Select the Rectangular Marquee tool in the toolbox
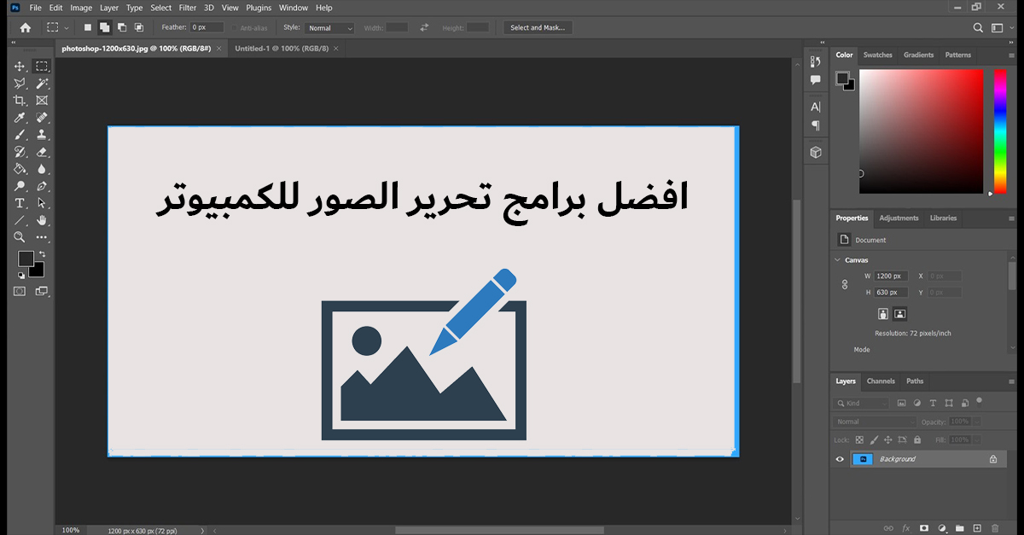Viewport: 1024px width, 535px height. click(x=42, y=67)
